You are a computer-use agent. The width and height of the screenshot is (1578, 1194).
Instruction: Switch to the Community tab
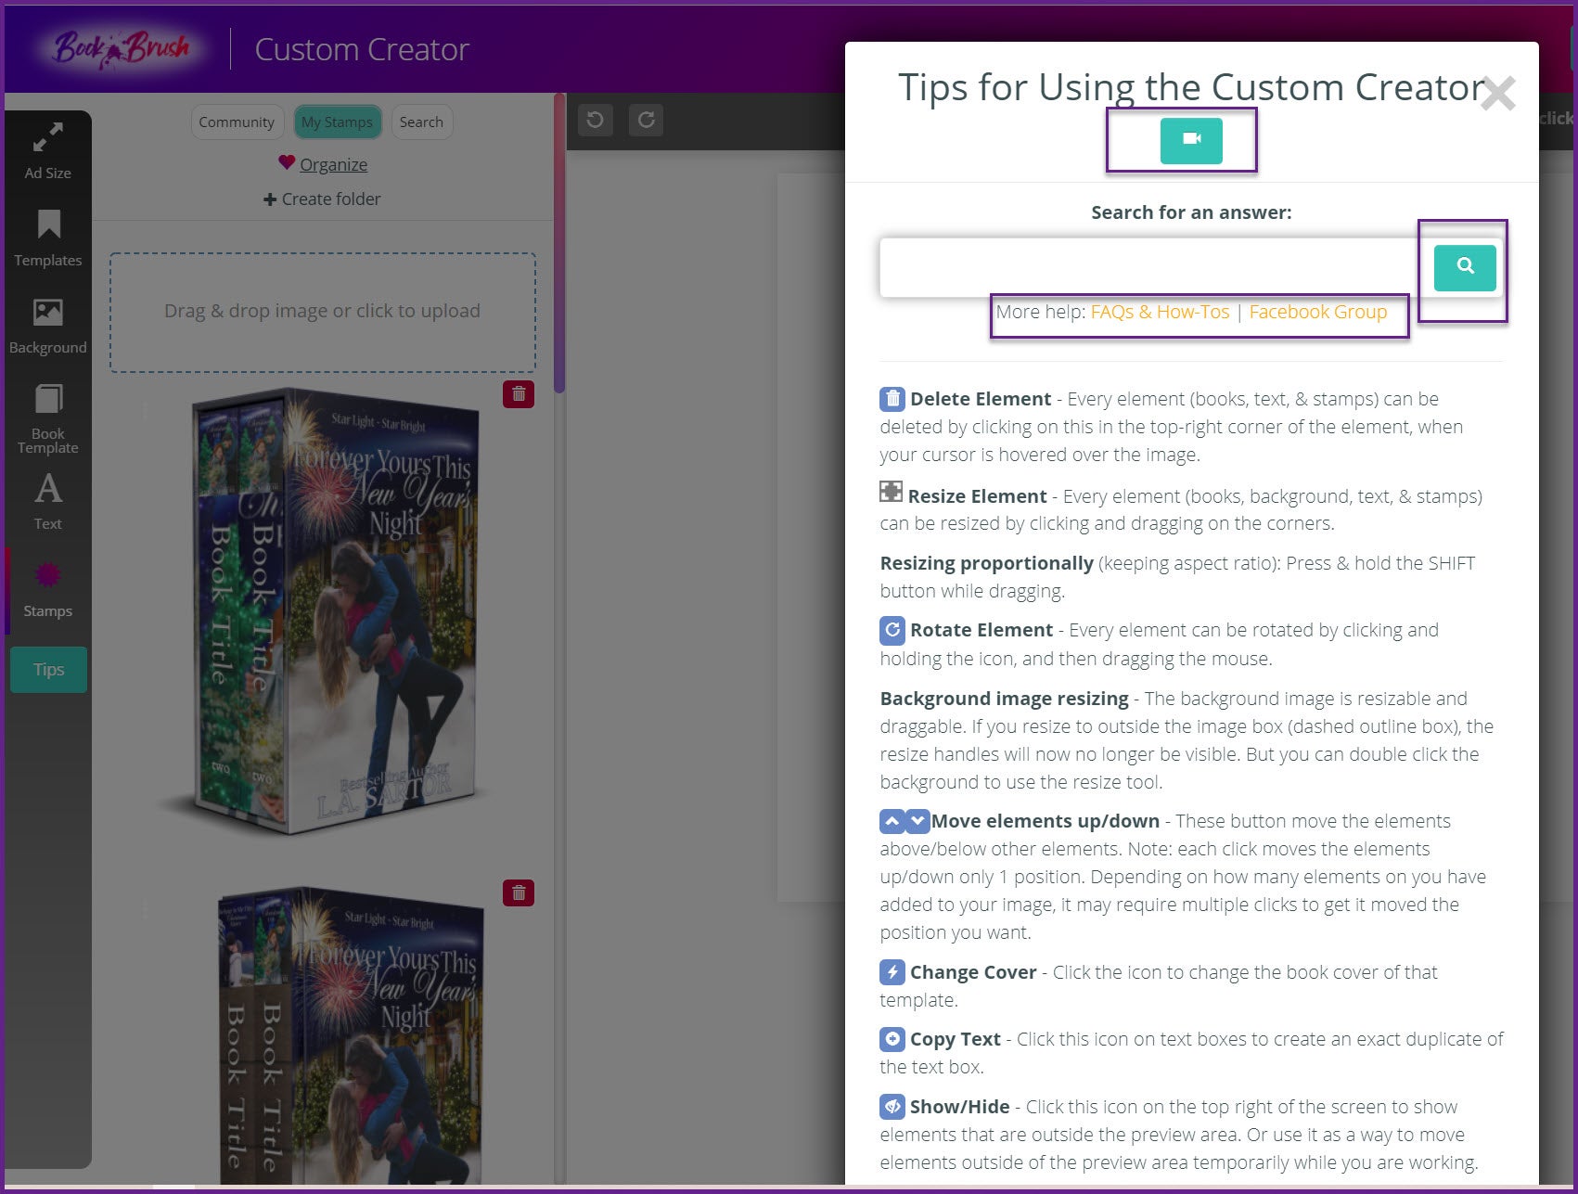pyautogui.click(x=237, y=122)
